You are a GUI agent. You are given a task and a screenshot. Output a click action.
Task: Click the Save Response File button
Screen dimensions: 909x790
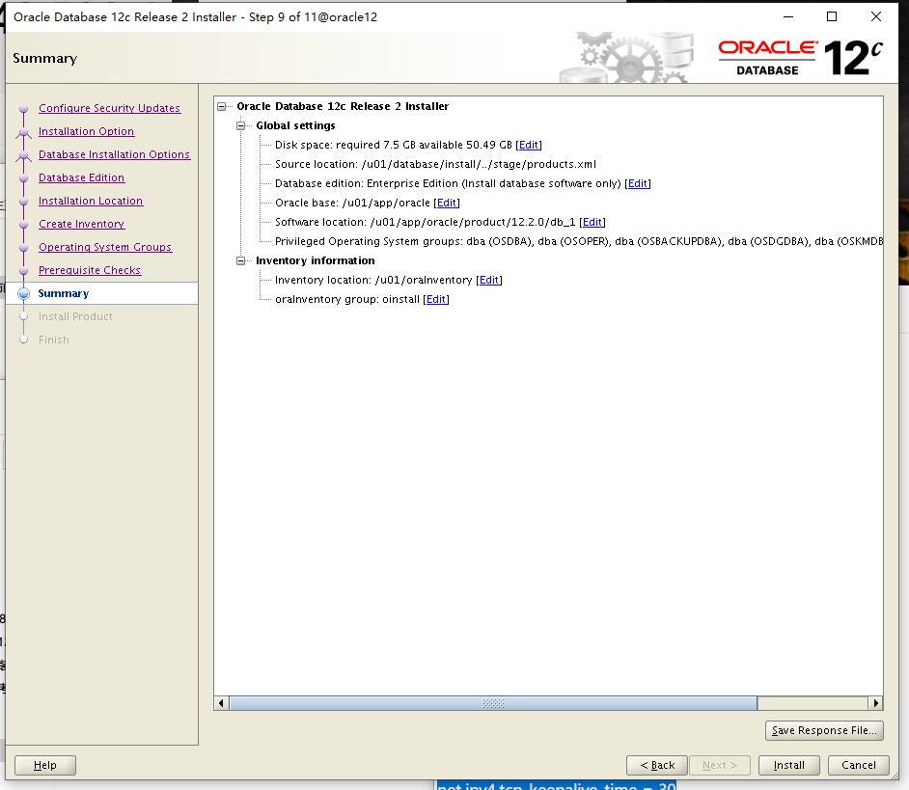pos(824,730)
